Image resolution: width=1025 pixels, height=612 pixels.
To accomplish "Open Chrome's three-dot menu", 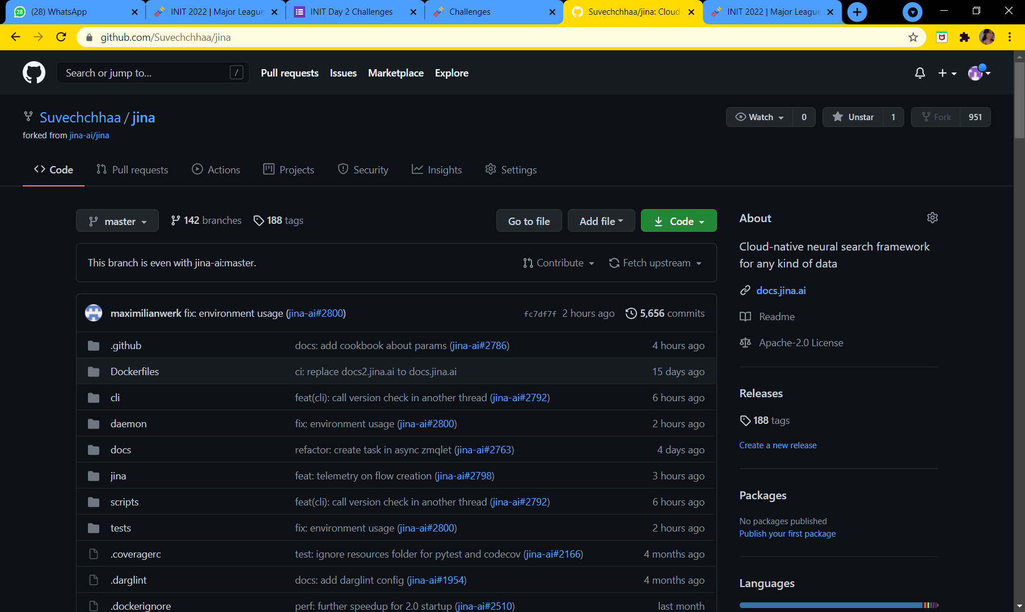I will click(x=1010, y=37).
